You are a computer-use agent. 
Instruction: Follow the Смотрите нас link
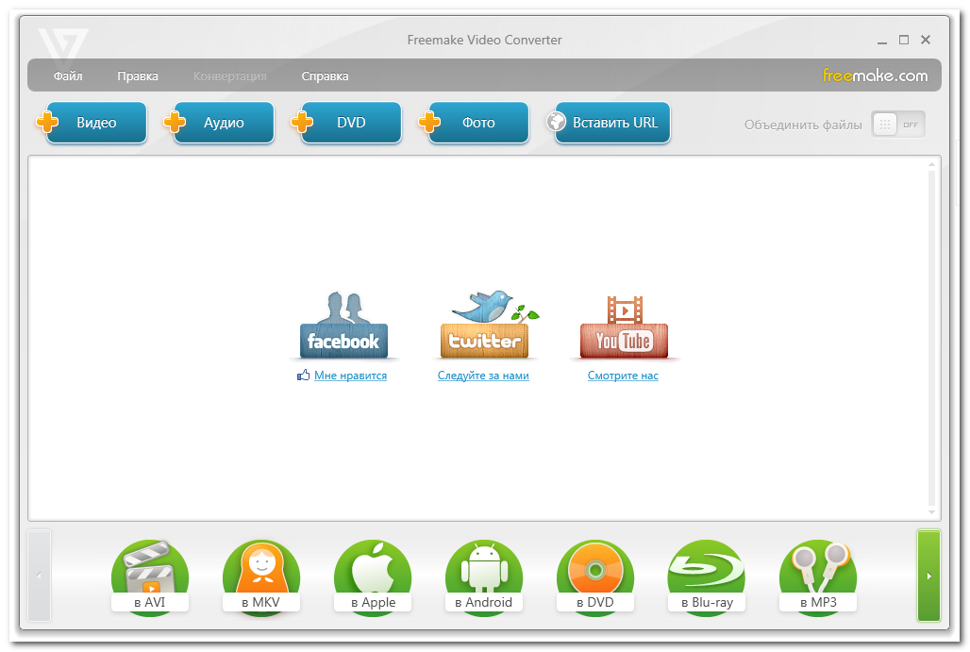(x=623, y=376)
